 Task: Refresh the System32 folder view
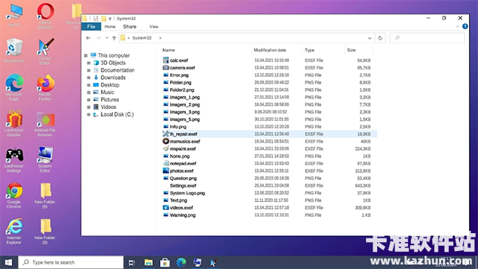380,38
